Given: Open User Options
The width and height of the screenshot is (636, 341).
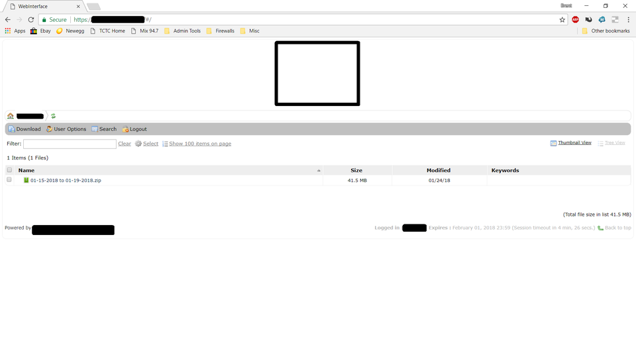Looking at the screenshot, I should point(66,129).
